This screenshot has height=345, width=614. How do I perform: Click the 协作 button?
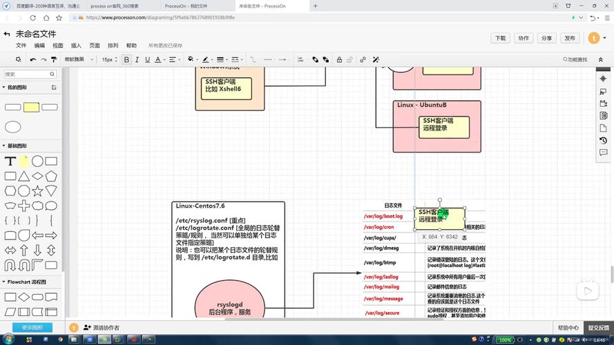pyautogui.click(x=524, y=38)
